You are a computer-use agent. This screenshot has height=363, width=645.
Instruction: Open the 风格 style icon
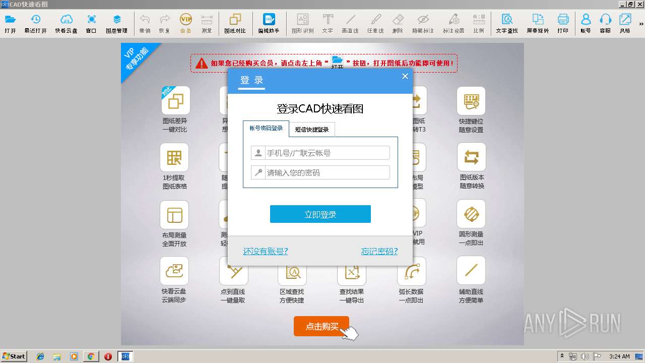pyautogui.click(x=625, y=24)
